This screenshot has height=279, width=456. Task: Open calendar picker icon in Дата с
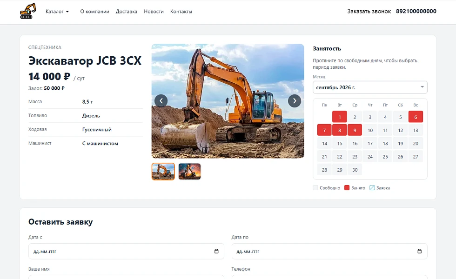(216, 252)
